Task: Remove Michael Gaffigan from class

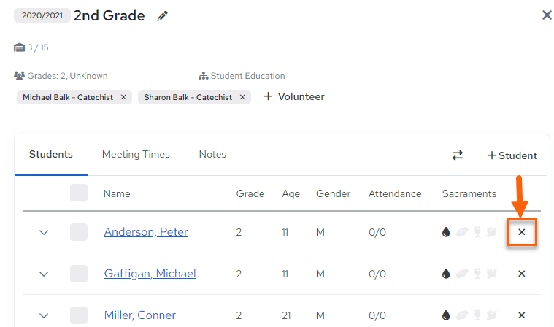Action: pos(521,274)
